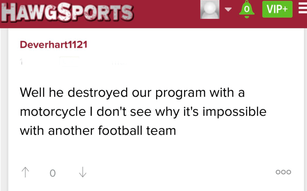Open the three-dot post options menu
The height and width of the screenshot is (191, 307).
(x=283, y=172)
